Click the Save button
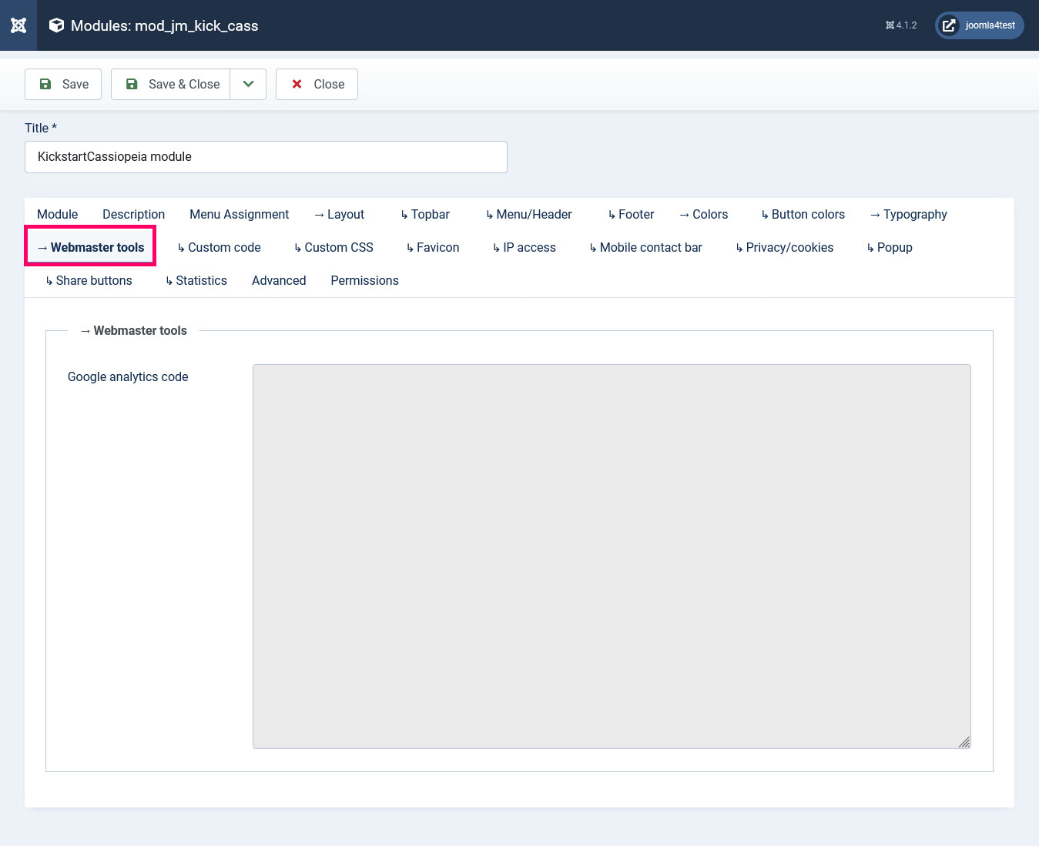This screenshot has height=846, width=1039. (x=63, y=85)
